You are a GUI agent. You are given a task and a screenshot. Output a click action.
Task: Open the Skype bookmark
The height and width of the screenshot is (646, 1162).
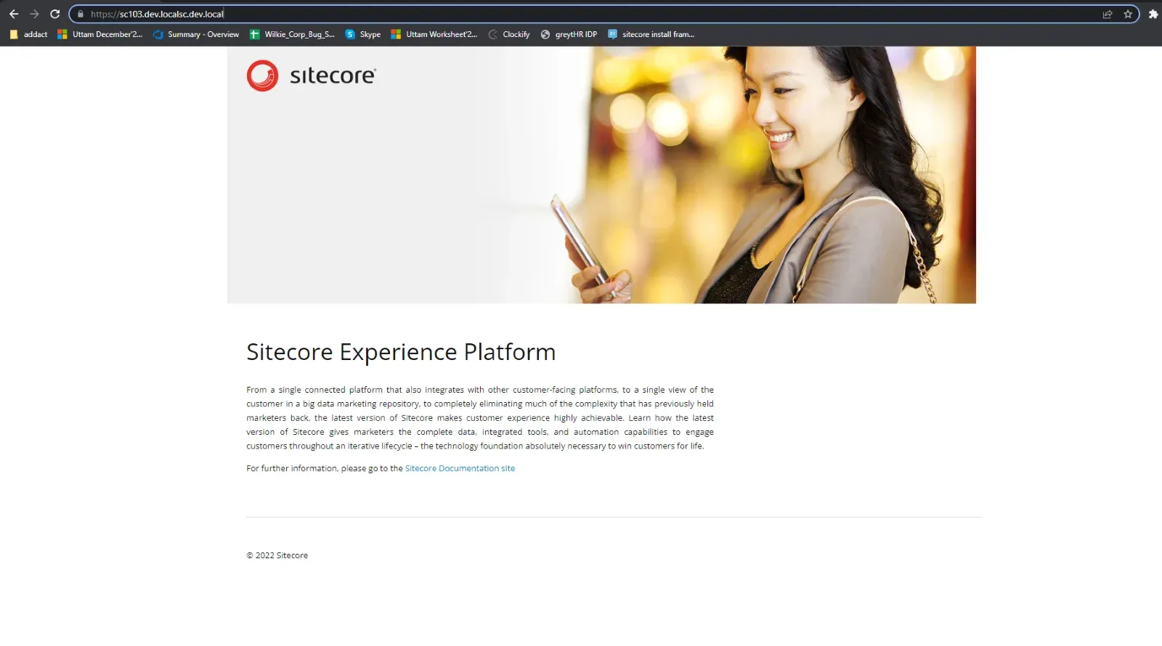click(x=363, y=34)
